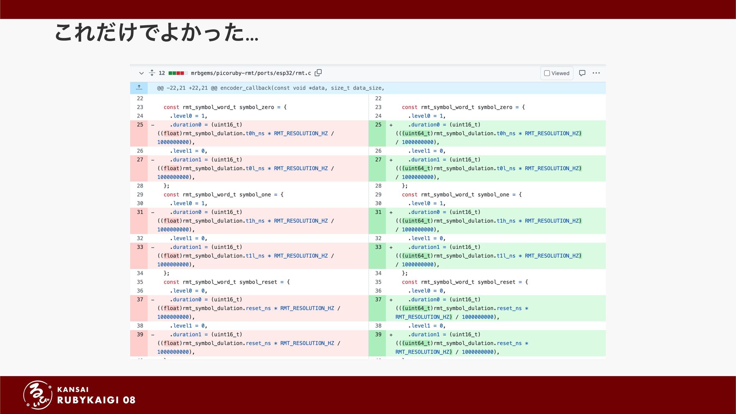
Task: Click file path mrbgems/picoruby-rmt/ports/esp32/rmt.c
Action: 251,73
